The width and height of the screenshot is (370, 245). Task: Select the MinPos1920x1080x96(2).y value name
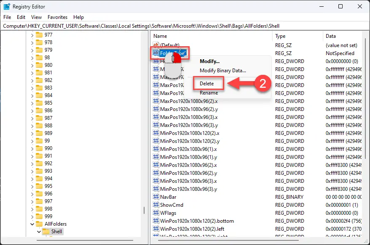point(188,173)
